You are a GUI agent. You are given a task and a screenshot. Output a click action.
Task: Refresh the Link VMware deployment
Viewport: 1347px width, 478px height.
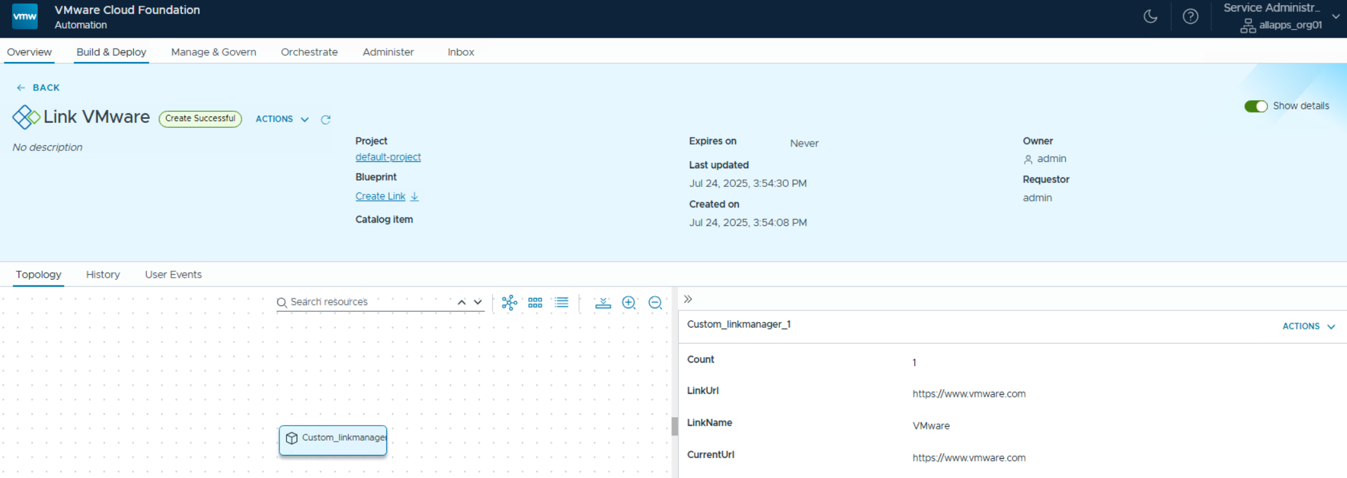click(x=326, y=120)
